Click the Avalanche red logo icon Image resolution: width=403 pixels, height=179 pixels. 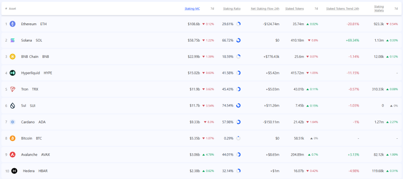tap(13, 155)
